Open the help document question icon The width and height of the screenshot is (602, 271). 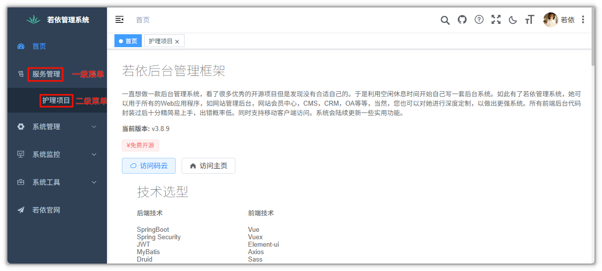point(479,20)
